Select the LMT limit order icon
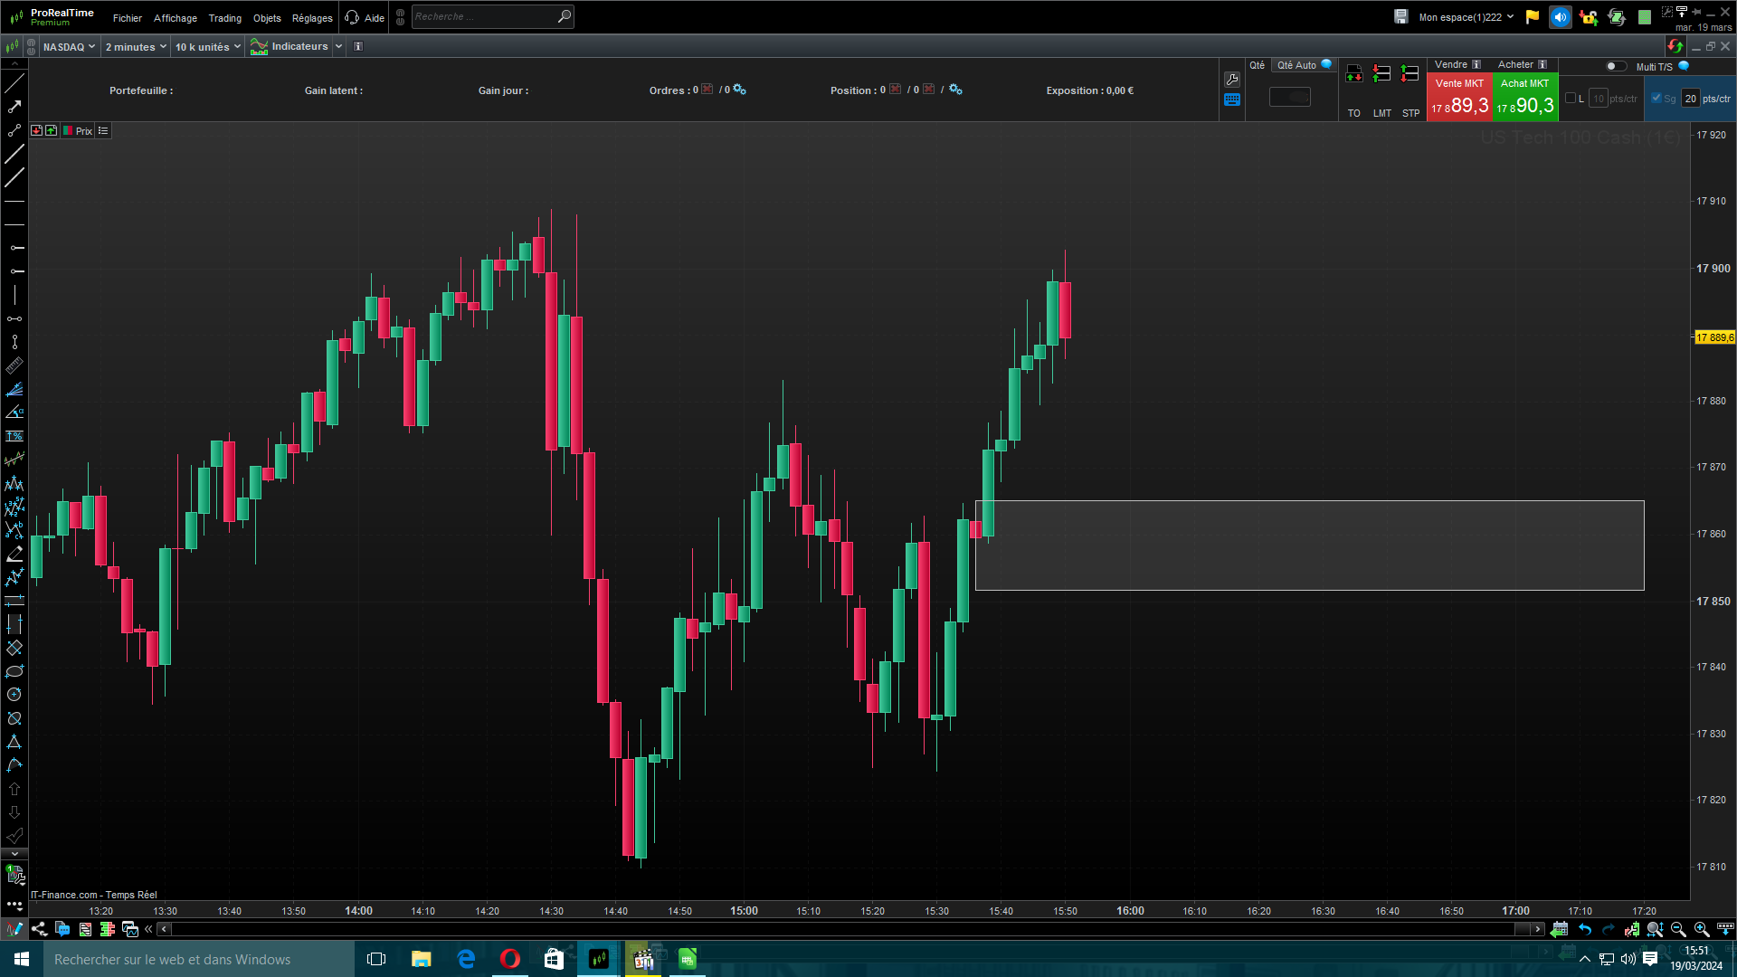This screenshot has width=1737, height=977. click(x=1381, y=75)
